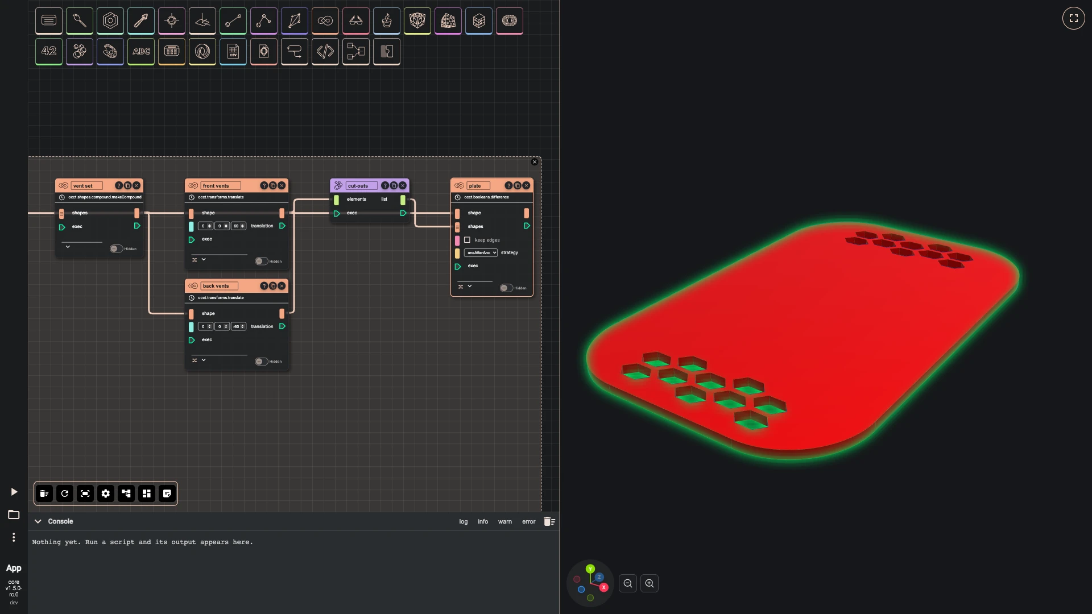1092x614 pixels.
Task: Toggle the Hidden switch on the vent set node
Action: click(x=116, y=248)
